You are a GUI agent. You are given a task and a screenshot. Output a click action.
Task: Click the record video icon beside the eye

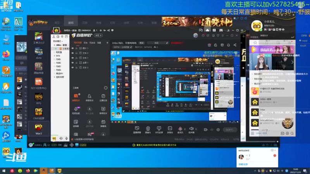click(206, 130)
